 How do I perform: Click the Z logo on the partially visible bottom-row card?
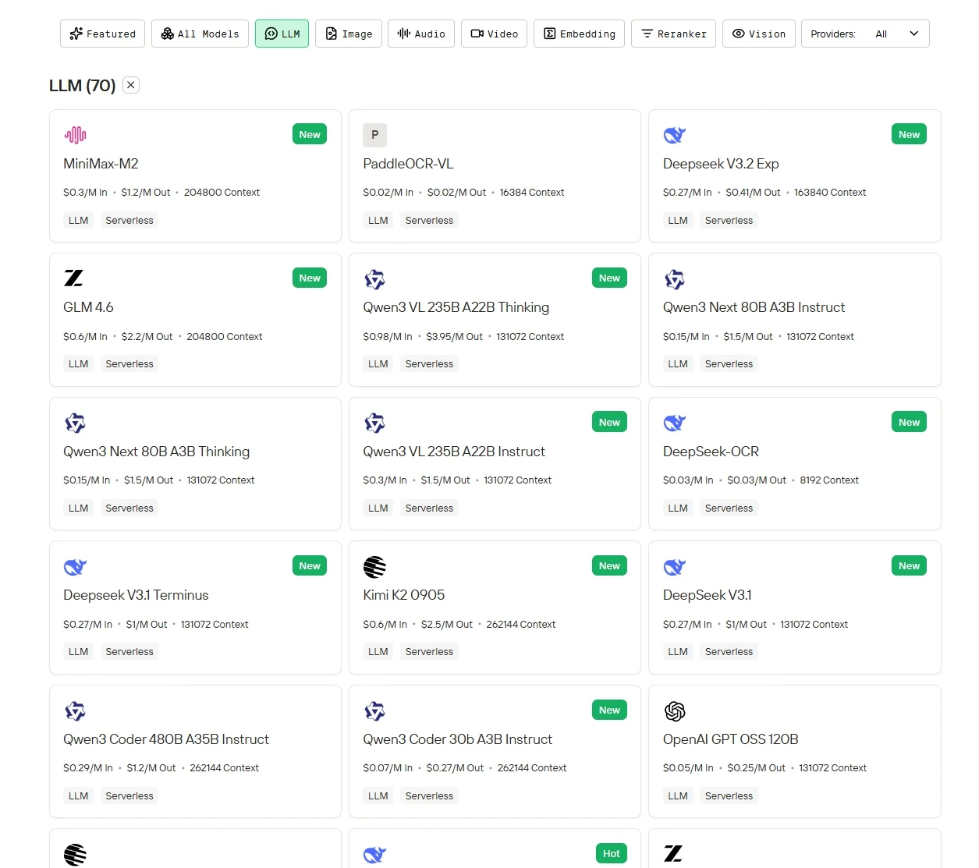[673, 854]
